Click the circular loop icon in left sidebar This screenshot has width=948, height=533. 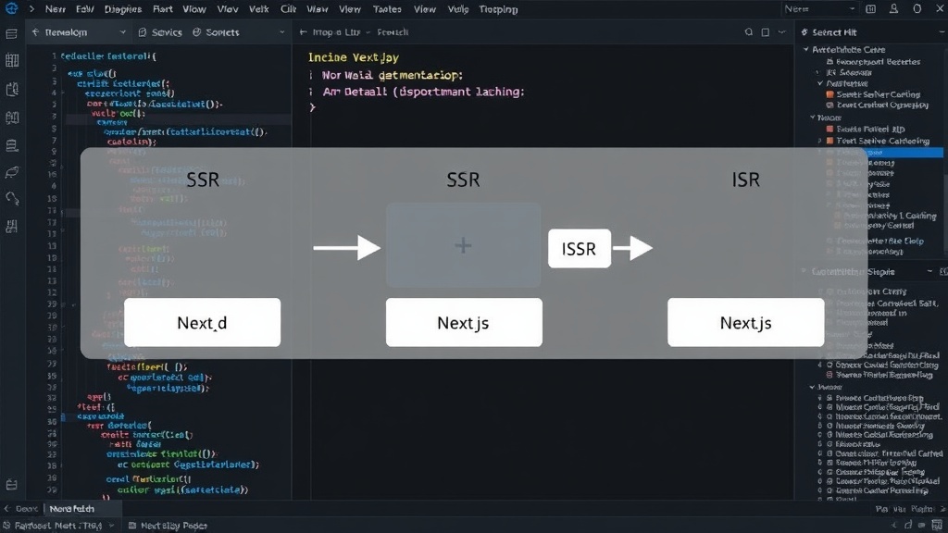point(12,198)
